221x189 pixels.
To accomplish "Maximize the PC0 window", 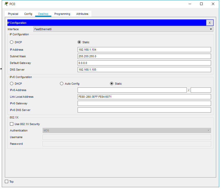I will pyautogui.click(x=201, y=4).
